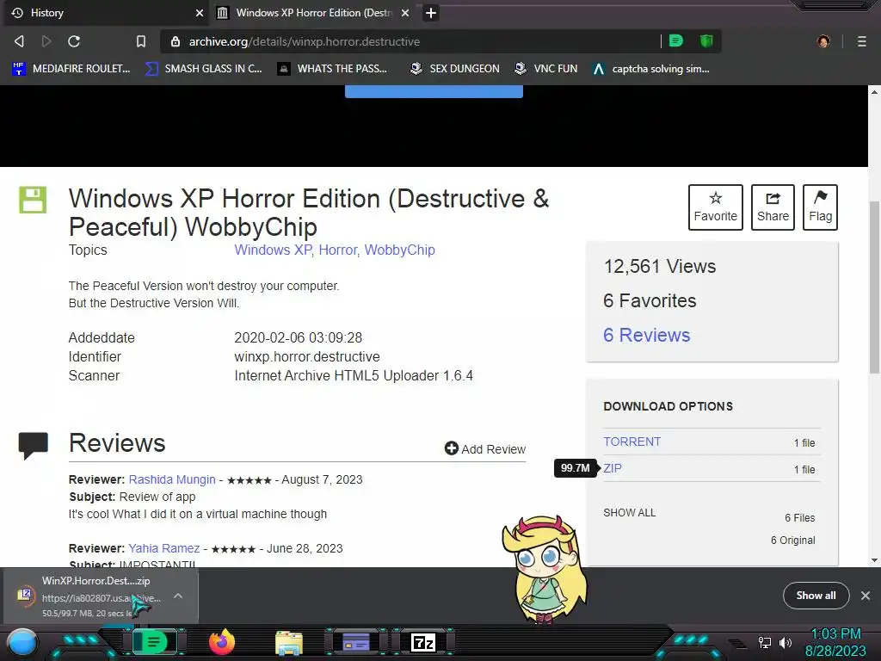Viewport: 881px width, 661px height.
Task: Click the page vertical scrollbar thumb
Action: pos(874,287)
